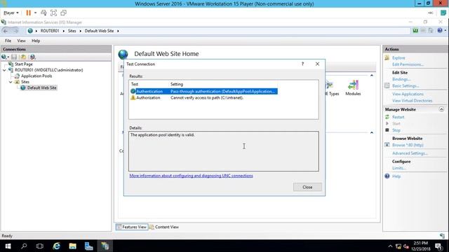
Task: Click Limits action link
Action: [399, 168]
